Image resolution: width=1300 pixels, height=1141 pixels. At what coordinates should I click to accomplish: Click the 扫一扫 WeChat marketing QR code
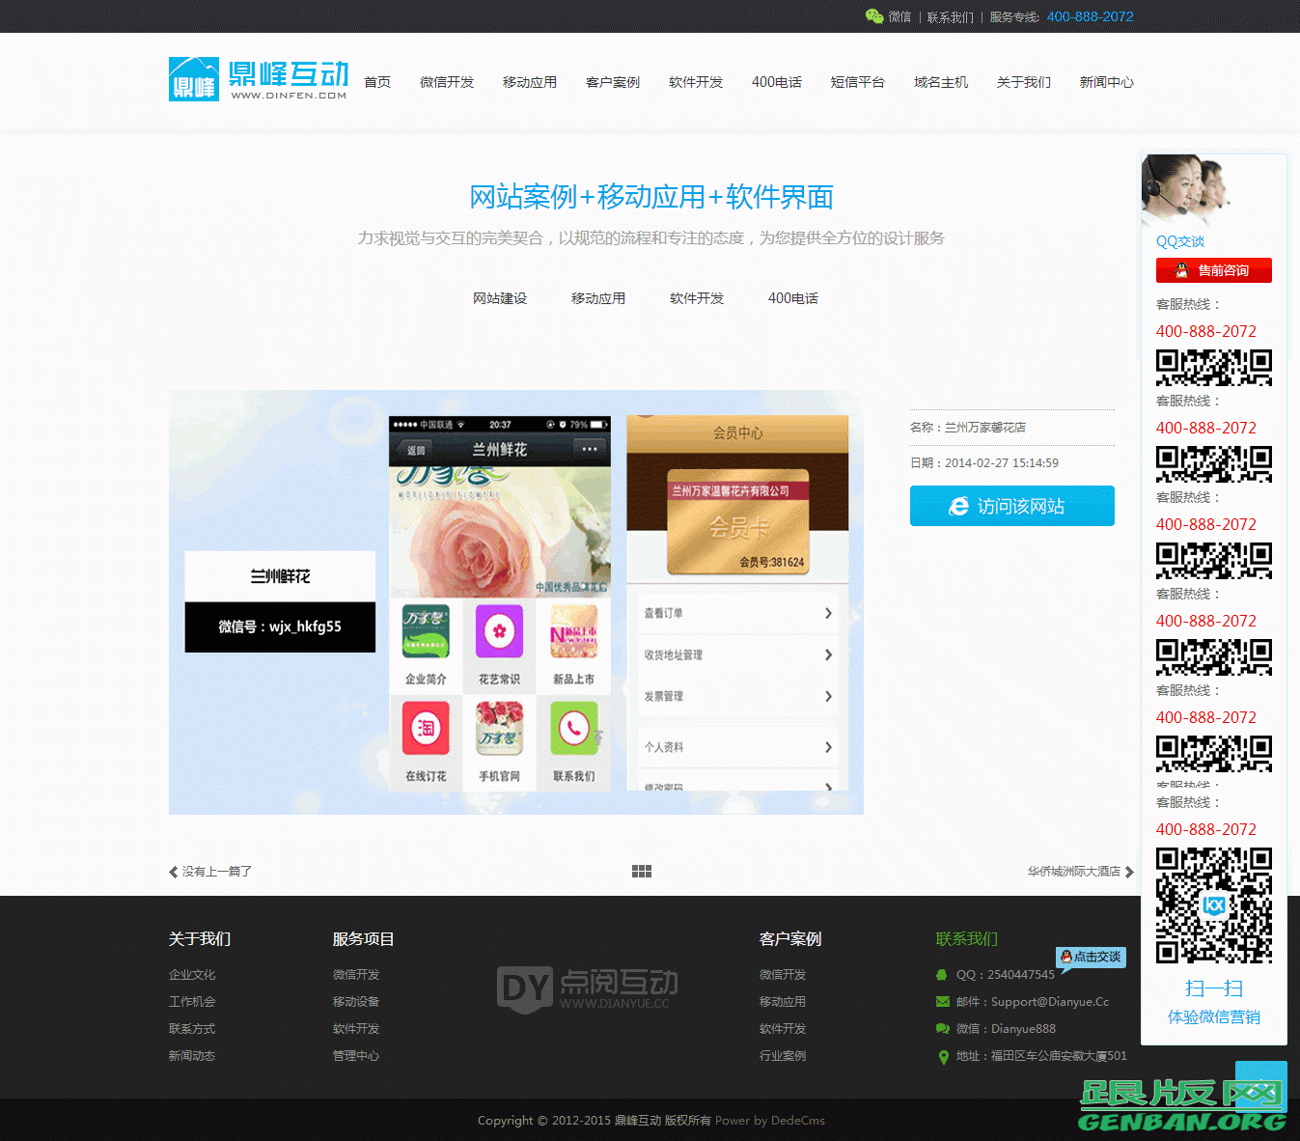[x=1213, y=905]
